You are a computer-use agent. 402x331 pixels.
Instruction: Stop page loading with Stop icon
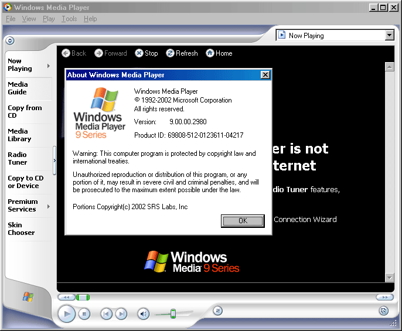click(139, 53)
